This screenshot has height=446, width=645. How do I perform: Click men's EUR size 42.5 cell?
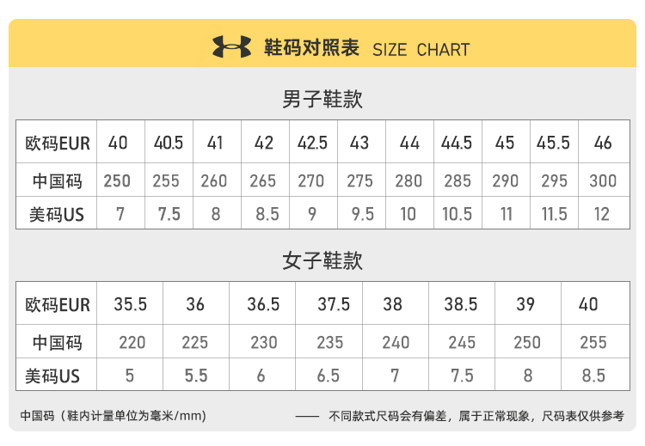(312, 143)
